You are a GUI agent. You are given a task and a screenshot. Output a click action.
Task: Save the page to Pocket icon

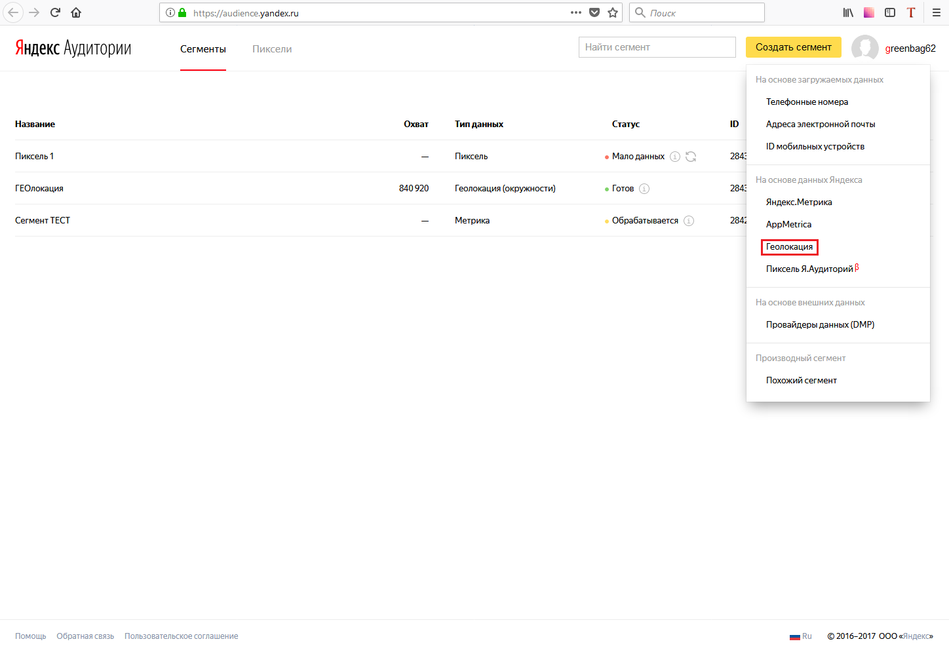pyautogui.click(x=594, y=12)
